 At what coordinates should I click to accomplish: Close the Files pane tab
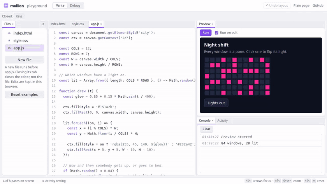click(x=12, y=24)
